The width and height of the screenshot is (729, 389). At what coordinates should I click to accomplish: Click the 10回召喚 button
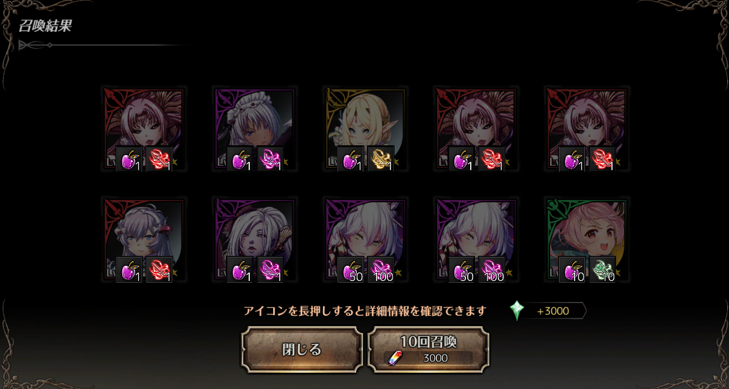tap(428, 349)
